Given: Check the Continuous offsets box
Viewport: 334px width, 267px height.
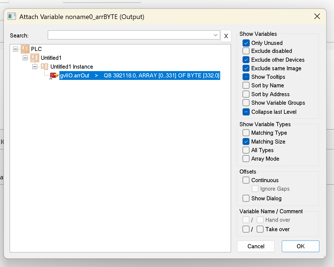Looking at the screenshot, I should coord(246,180).
